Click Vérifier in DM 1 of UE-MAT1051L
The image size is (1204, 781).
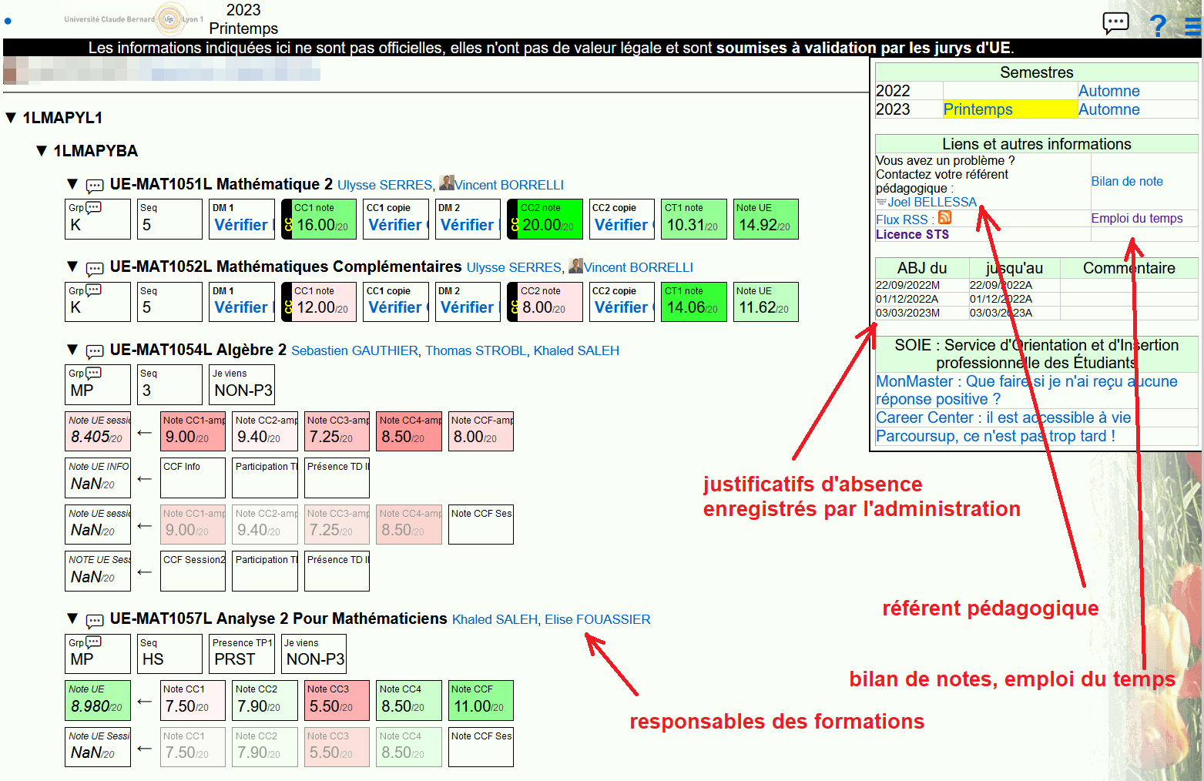tap(241, 225)
